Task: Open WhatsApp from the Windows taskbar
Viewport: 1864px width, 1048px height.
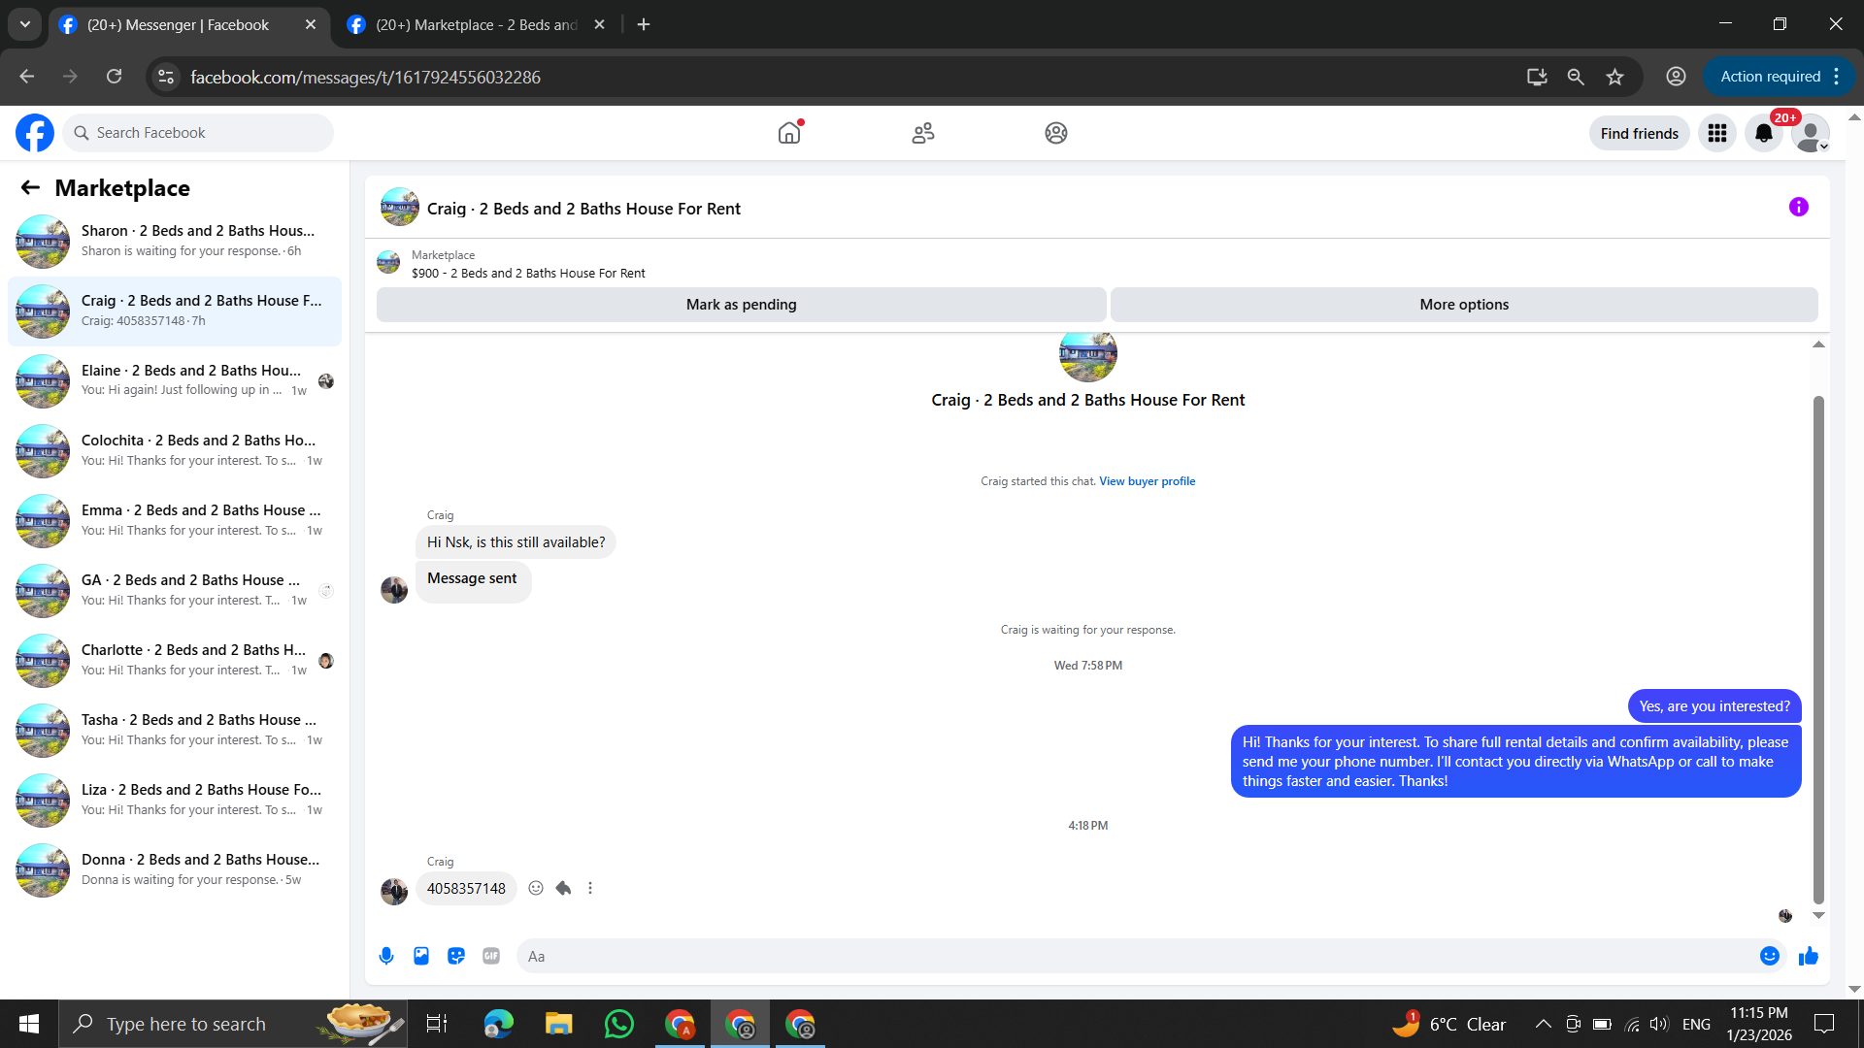Action: pos(618,1024)
